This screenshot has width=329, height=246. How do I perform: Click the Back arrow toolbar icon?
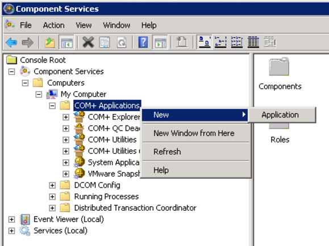[11, 43]
